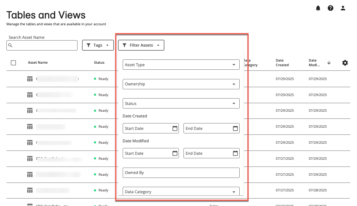Open the Tags filter dropdown

click(98, 45)
